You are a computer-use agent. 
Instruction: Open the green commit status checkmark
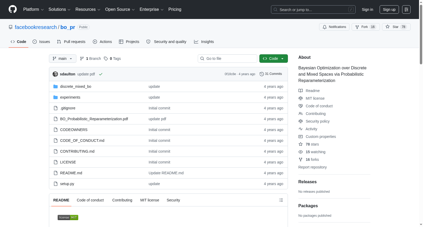tap(101, 74)
